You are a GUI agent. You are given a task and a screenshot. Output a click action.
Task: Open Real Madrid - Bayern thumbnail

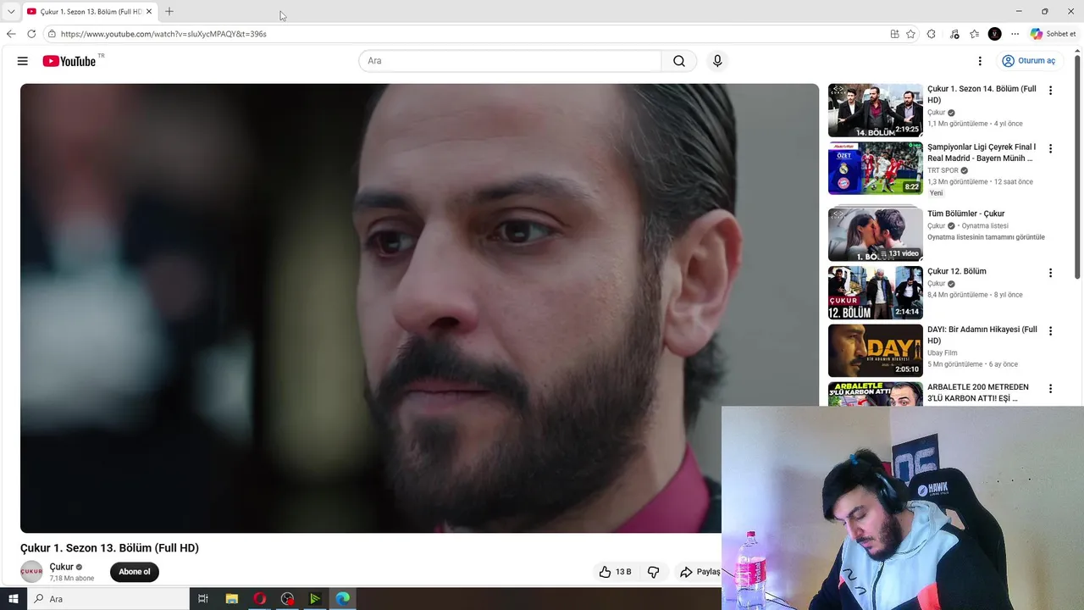[x=876, y=168]
